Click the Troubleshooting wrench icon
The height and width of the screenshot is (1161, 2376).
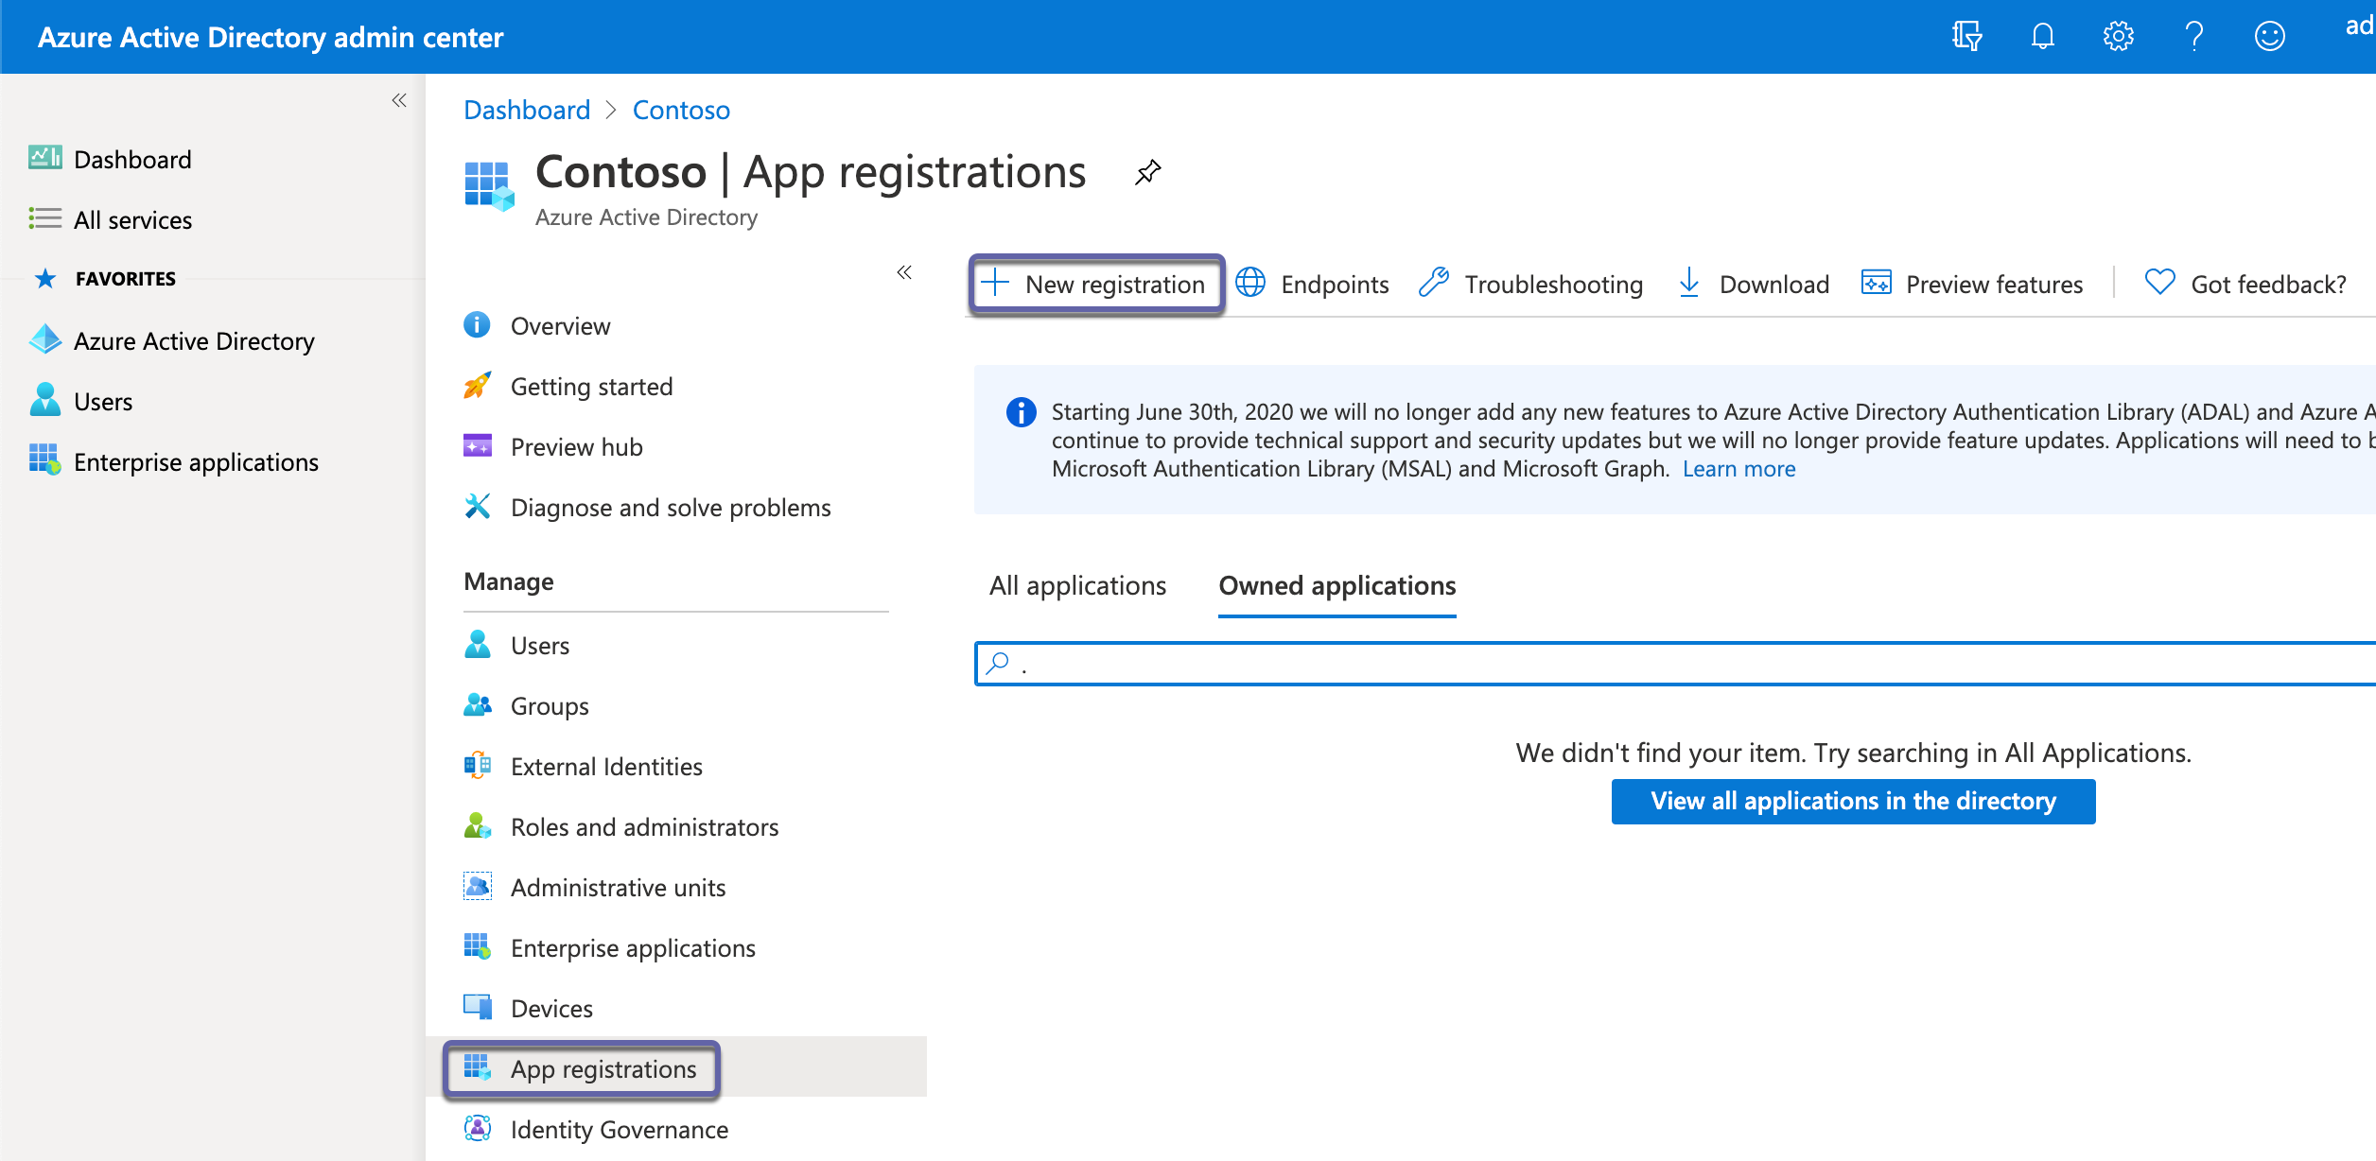(1434, 283)
